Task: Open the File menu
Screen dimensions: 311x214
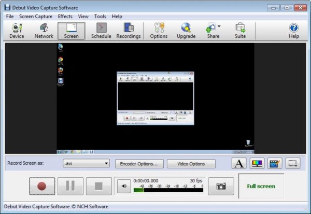Action: point(10,17)
